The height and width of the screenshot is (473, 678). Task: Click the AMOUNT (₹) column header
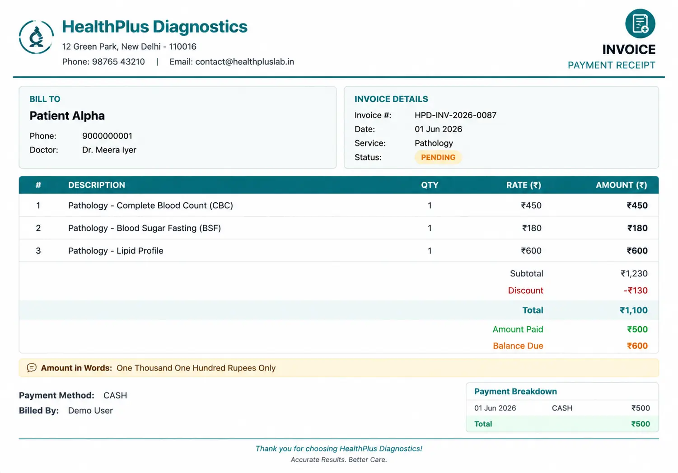[621, 185]
